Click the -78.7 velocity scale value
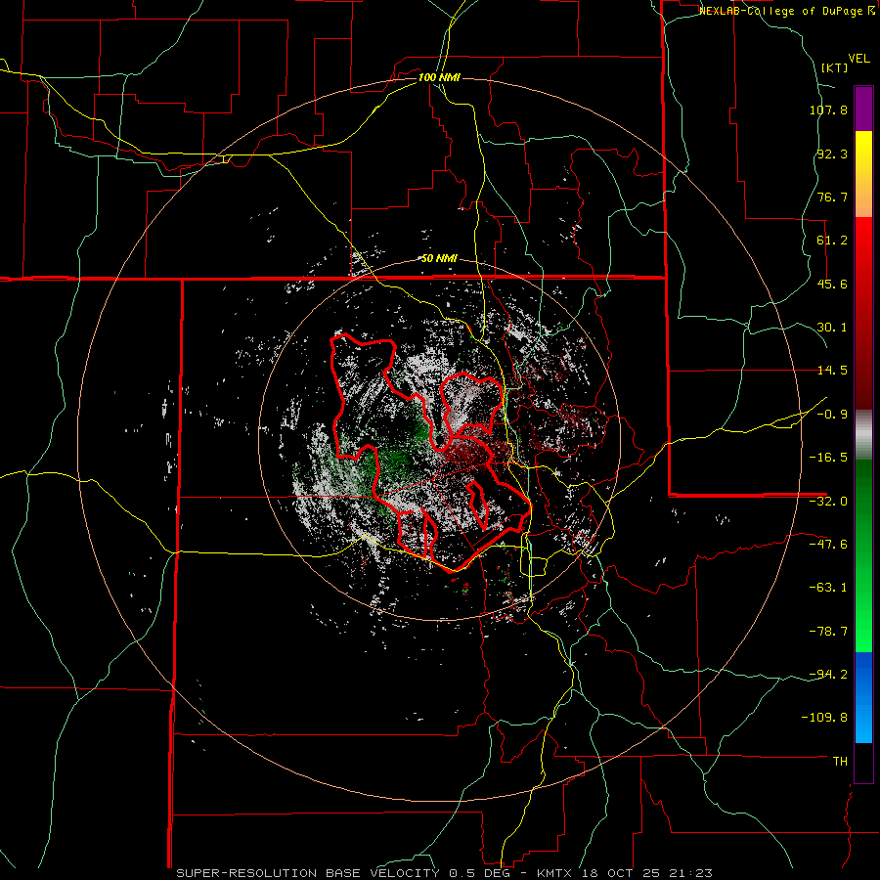 point(828,632)
